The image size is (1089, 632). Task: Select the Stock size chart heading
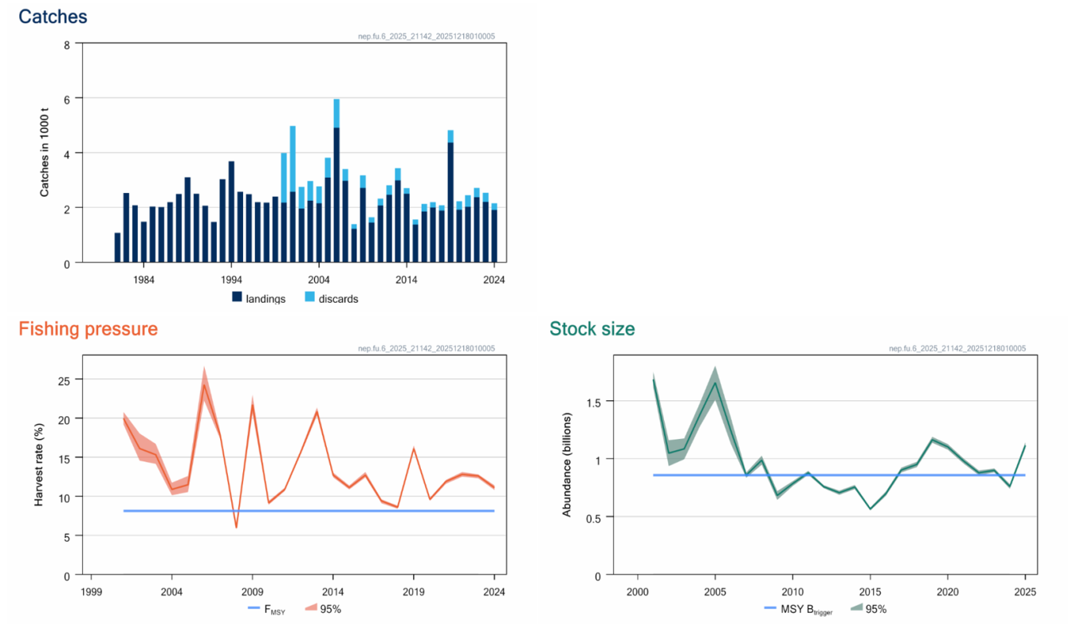pos(592,328)
